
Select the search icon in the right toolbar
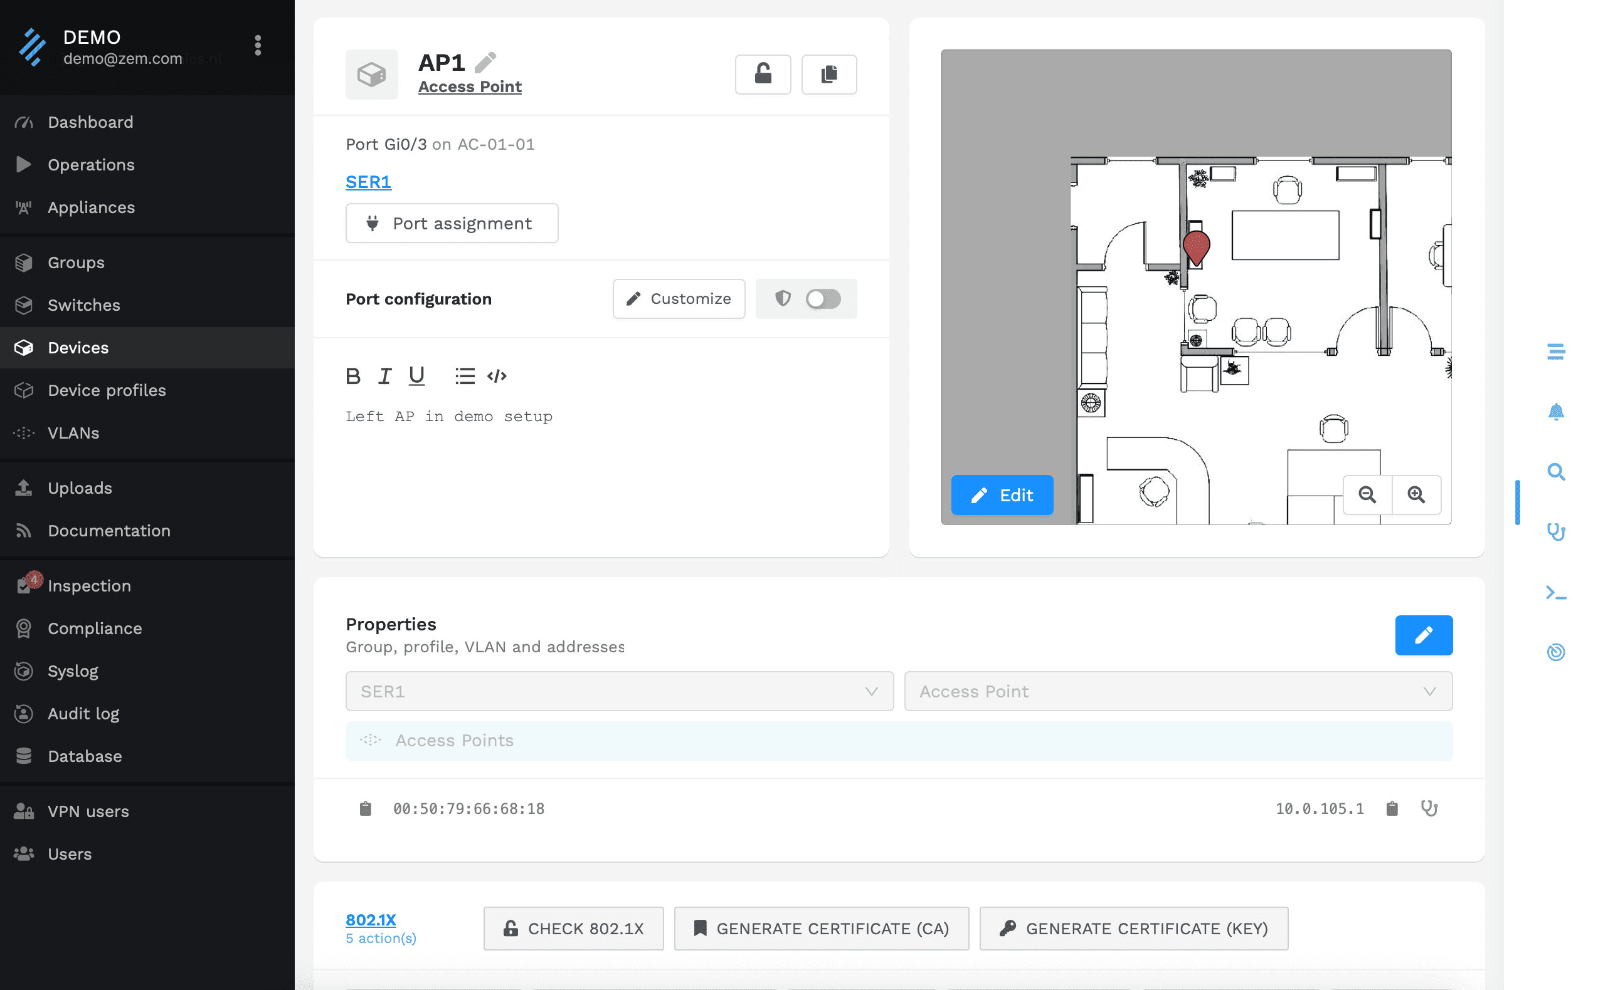[1556, 471]
